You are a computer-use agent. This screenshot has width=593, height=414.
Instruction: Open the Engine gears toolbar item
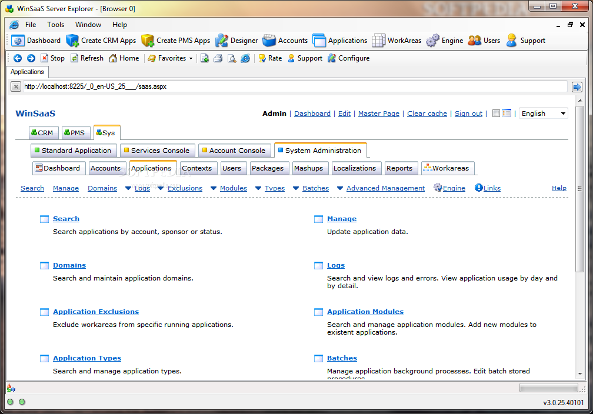pos(444,41)
